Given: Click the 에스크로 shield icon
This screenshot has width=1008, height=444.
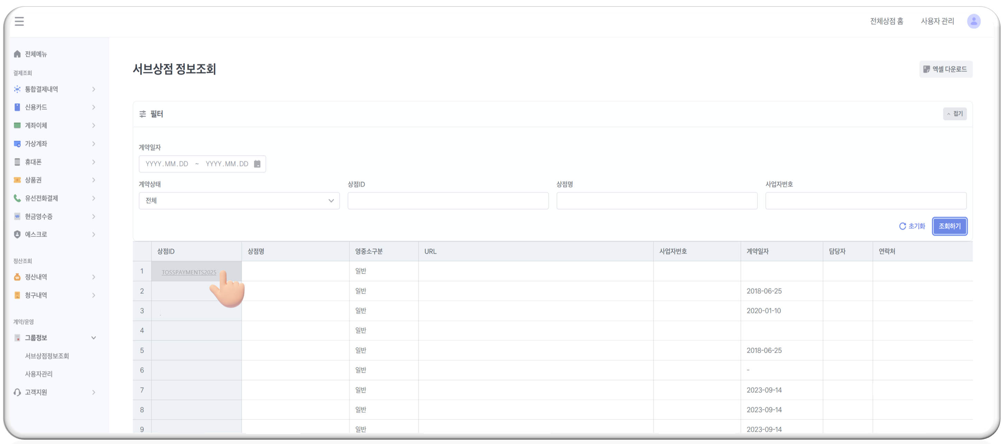Looking at the screenshot, I should tap(17, 234).
